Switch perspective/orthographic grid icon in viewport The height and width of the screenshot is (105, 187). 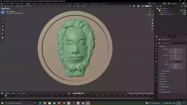(152, 29)
